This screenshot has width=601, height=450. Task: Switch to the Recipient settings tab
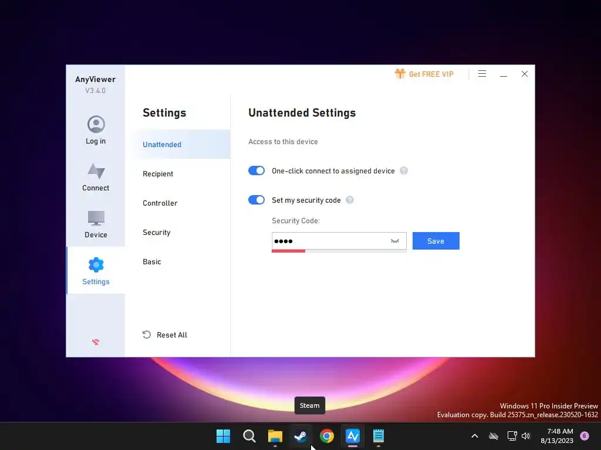click(x=158, y=173)
